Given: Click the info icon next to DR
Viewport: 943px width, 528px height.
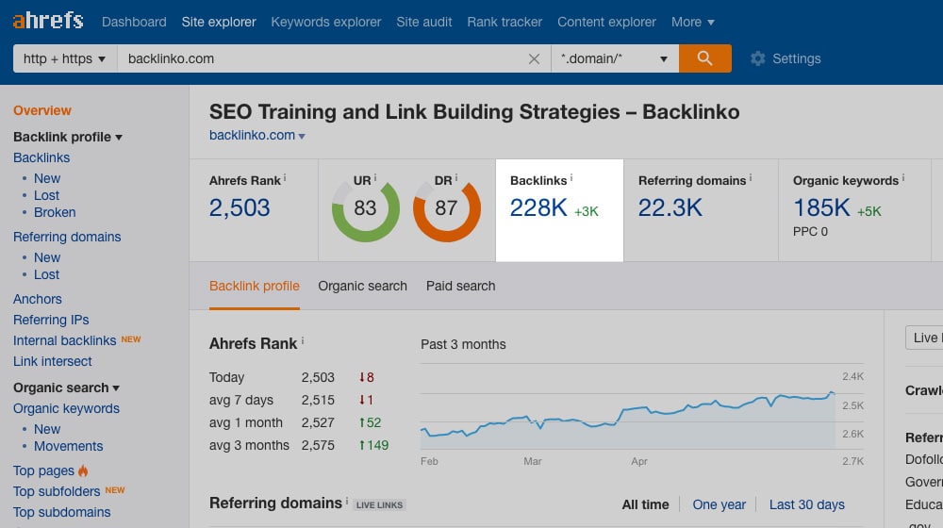Looking at the screenshot, I should pos(455,178).
